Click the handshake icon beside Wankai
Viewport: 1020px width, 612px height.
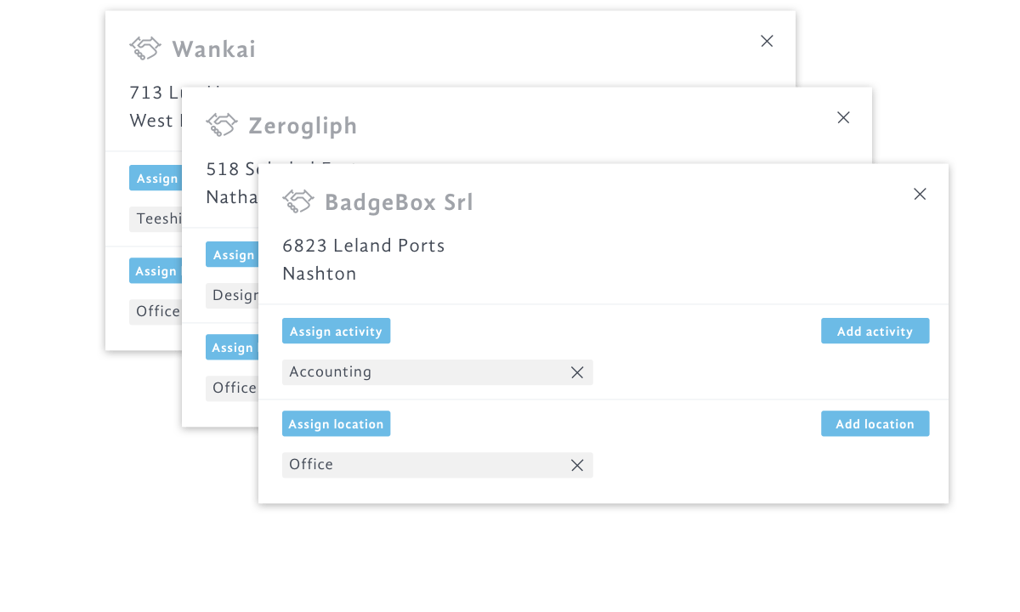pos(144,48)
